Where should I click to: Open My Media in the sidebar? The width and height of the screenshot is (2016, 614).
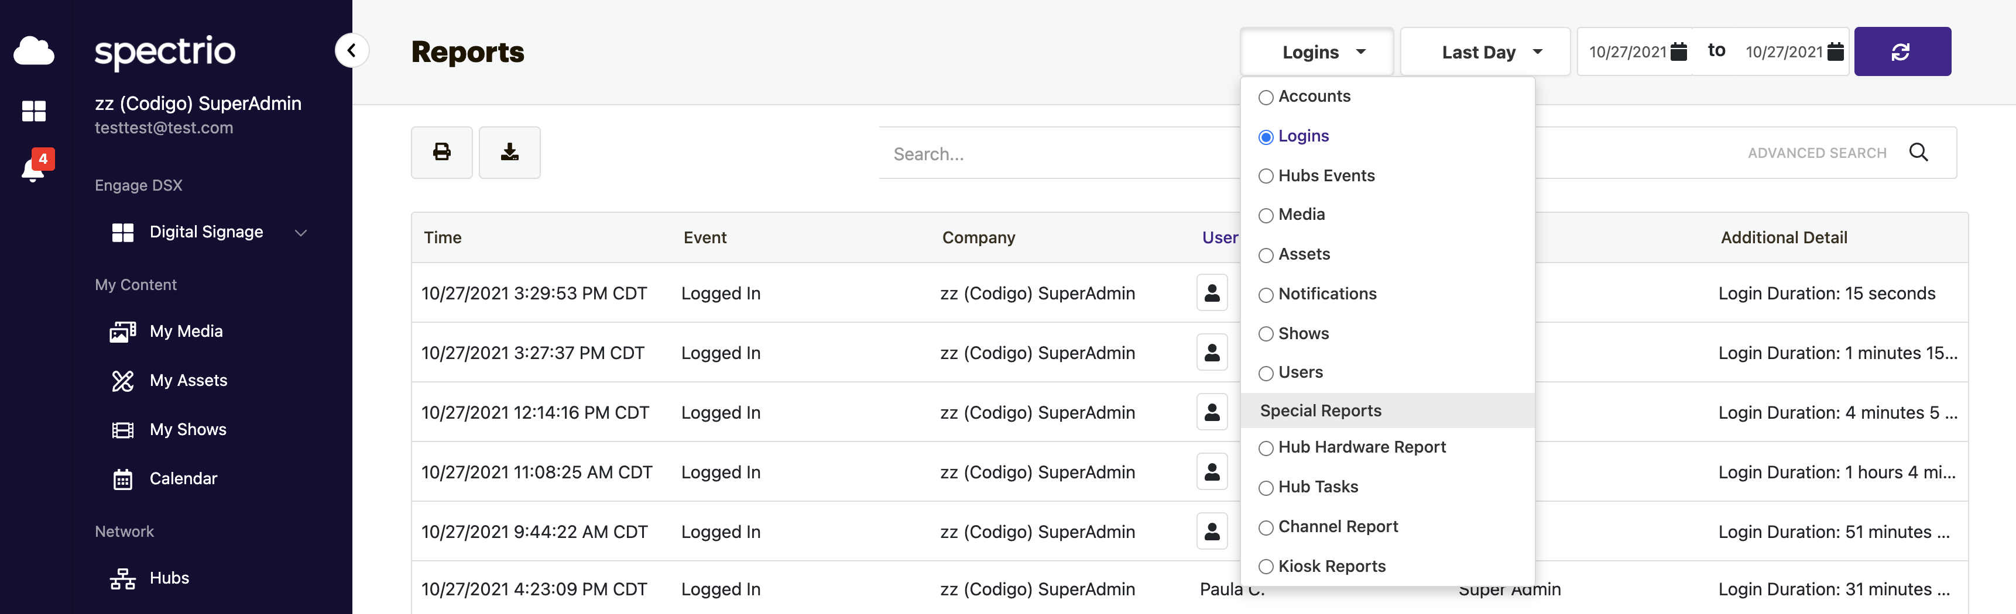tap(167, 332)
